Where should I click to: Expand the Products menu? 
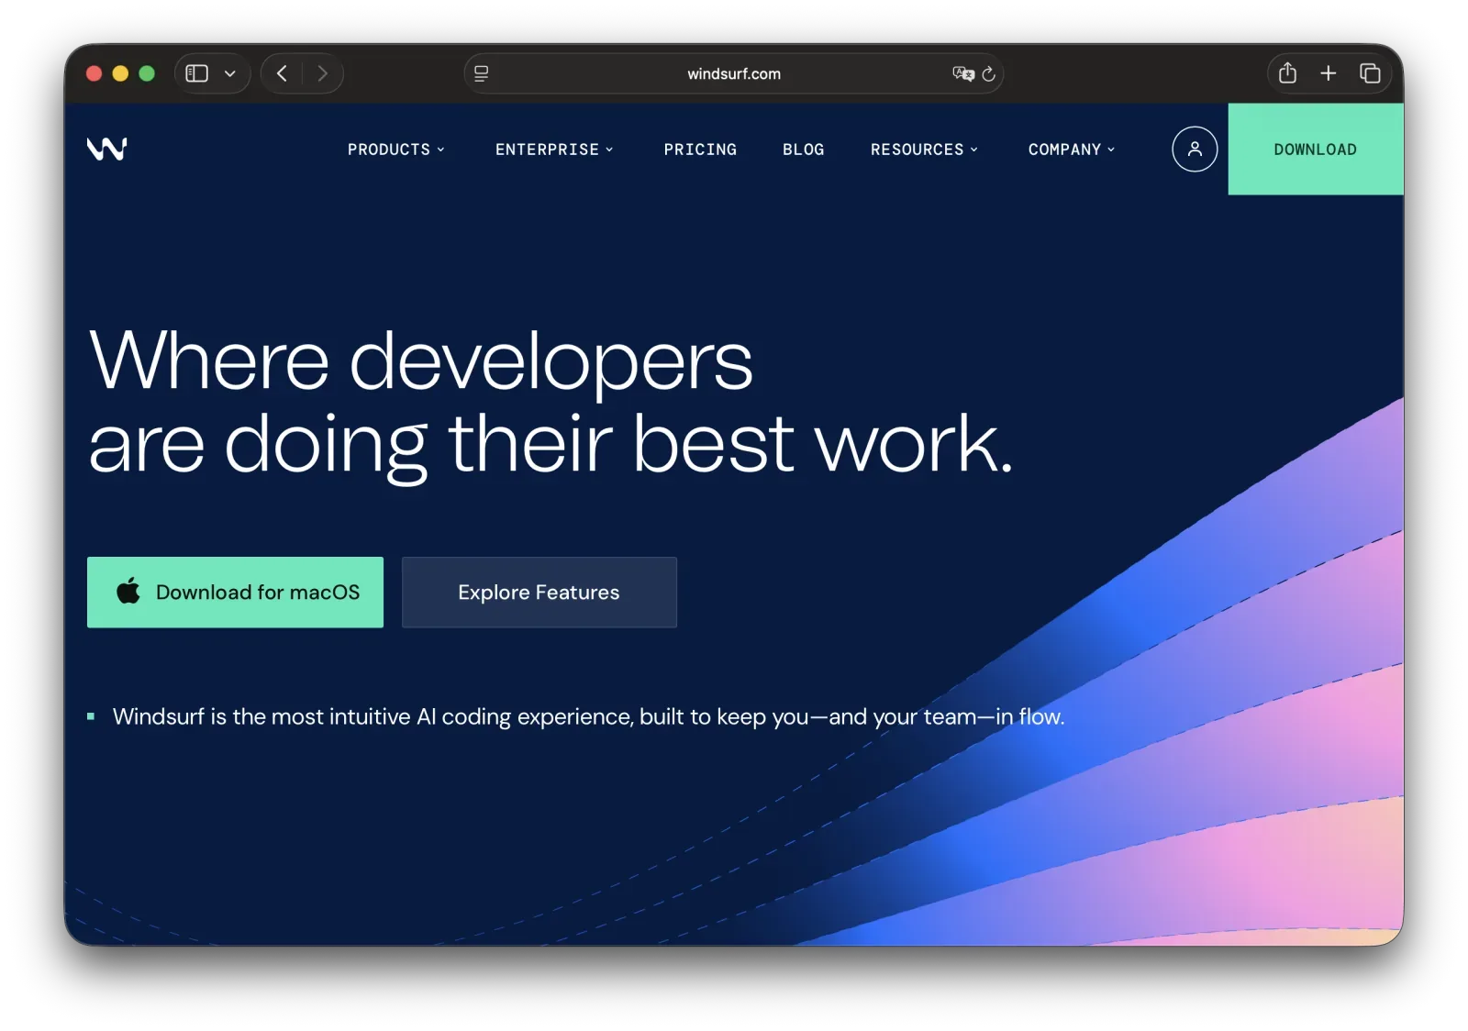[395, 150]
